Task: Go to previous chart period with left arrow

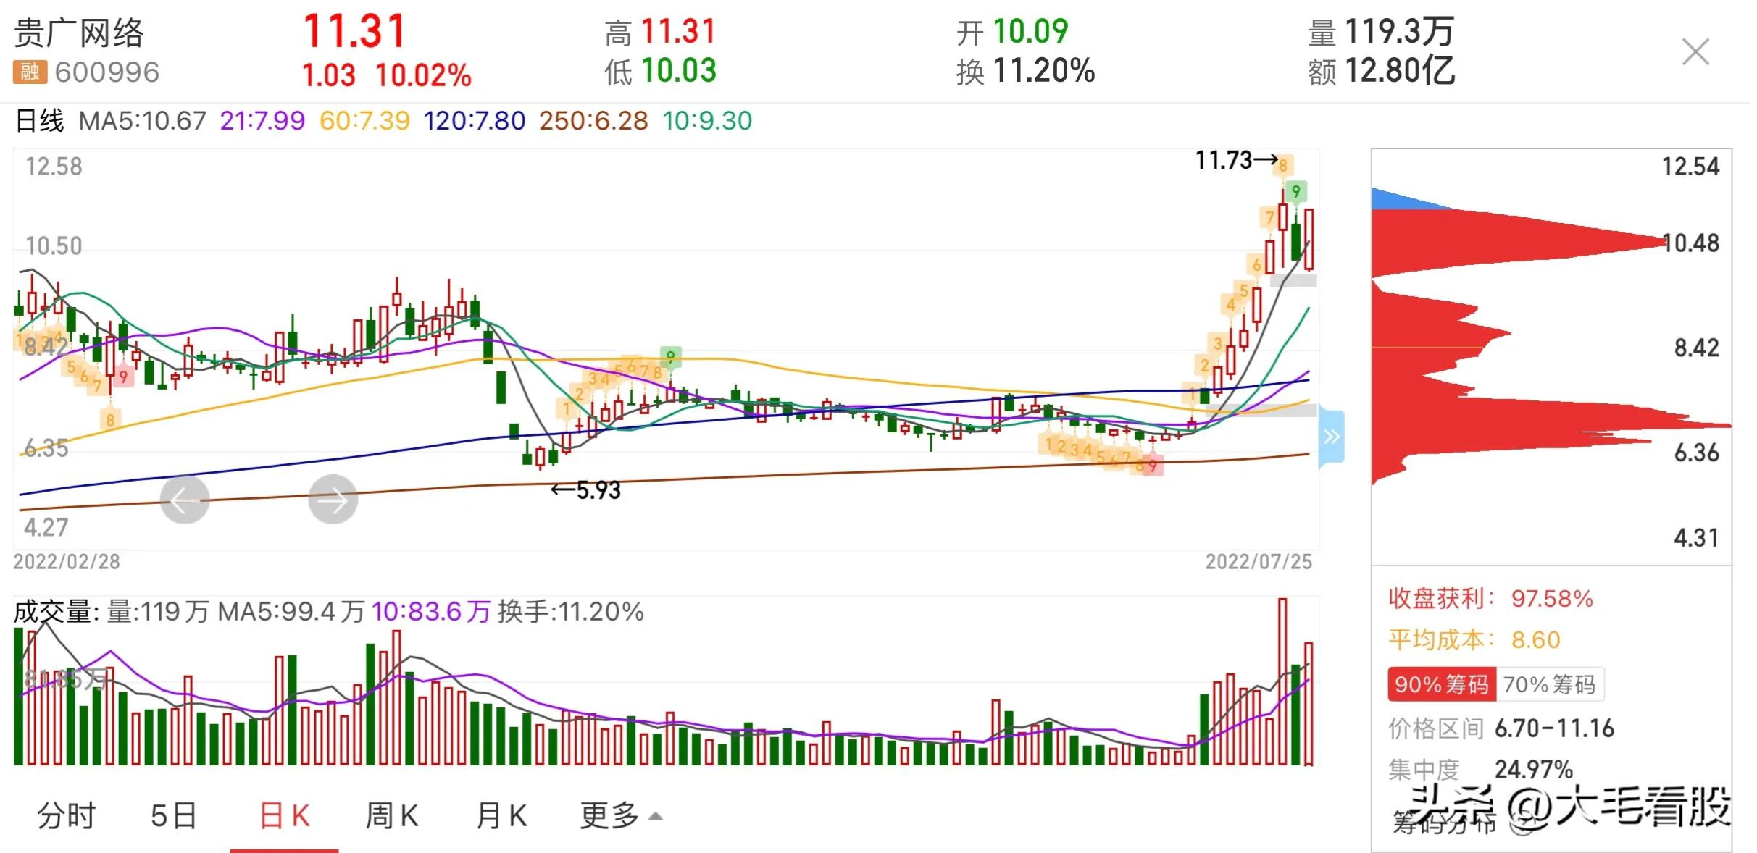Action: click(x=185, y=499)
